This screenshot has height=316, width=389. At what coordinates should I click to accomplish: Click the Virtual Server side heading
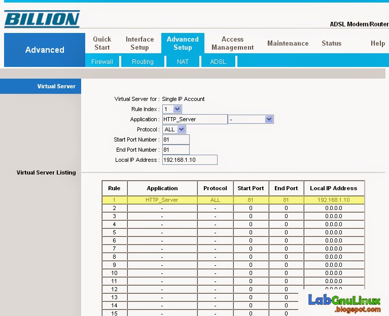(56, 86)
